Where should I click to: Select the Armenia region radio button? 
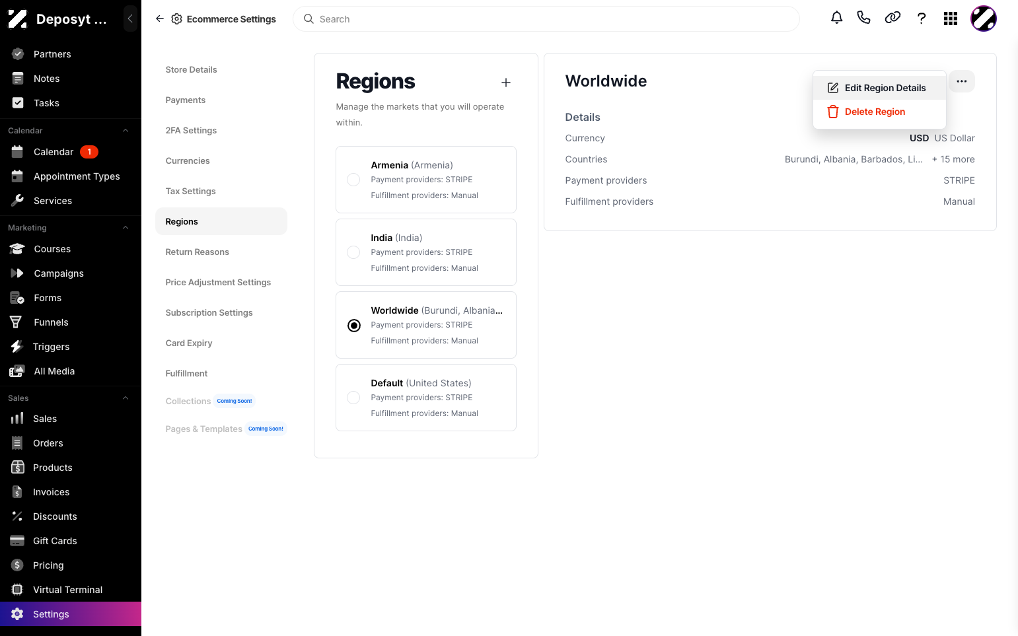tap(354, 180)
